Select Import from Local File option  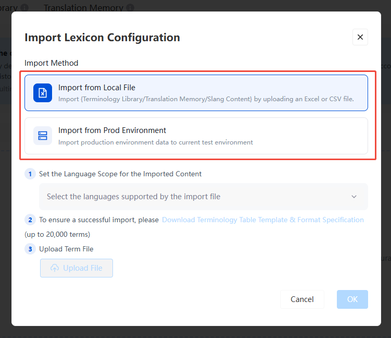pos(196,93)
